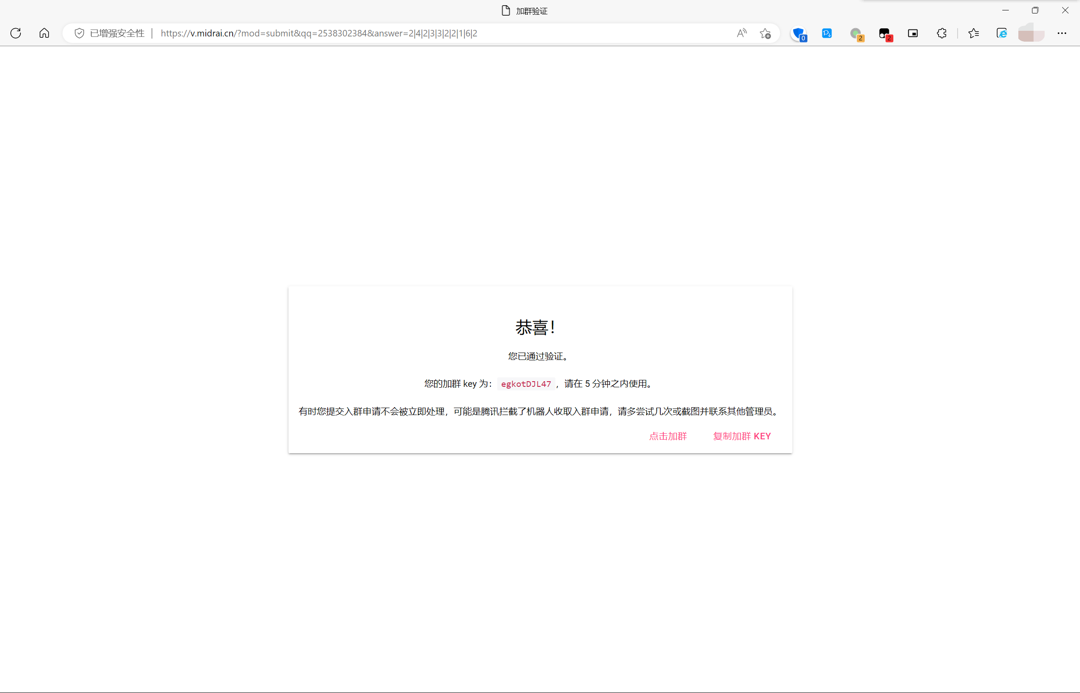Click the notice sentence starting 有时您提交入群申请
The width and height of the screenshot is (1080, 693).
click(540, 411)
